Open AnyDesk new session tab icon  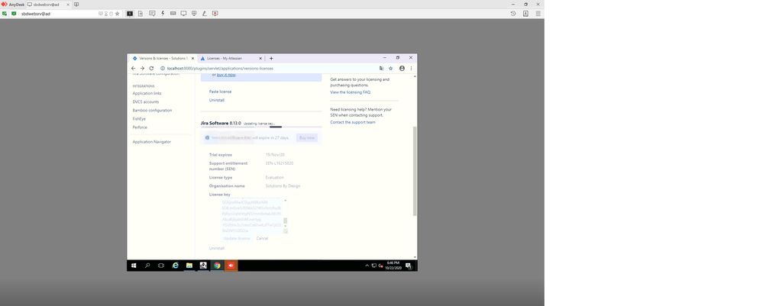point(76,5)
